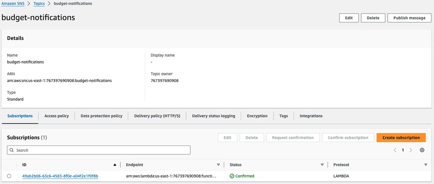Viewport: 434px width, 184px height.
Task: Open the Tags tab
Action: pyautogui.click(x=284, y=116)
